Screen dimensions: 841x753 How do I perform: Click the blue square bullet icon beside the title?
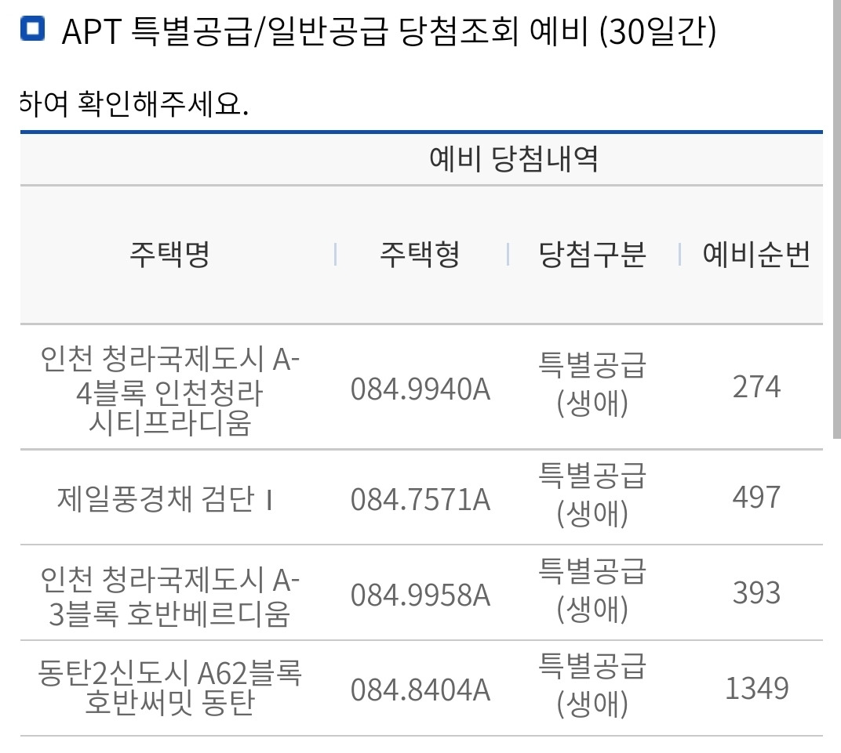pyautogui.click(x=32, y=28)
